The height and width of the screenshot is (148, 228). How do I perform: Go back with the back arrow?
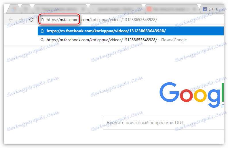11,20
